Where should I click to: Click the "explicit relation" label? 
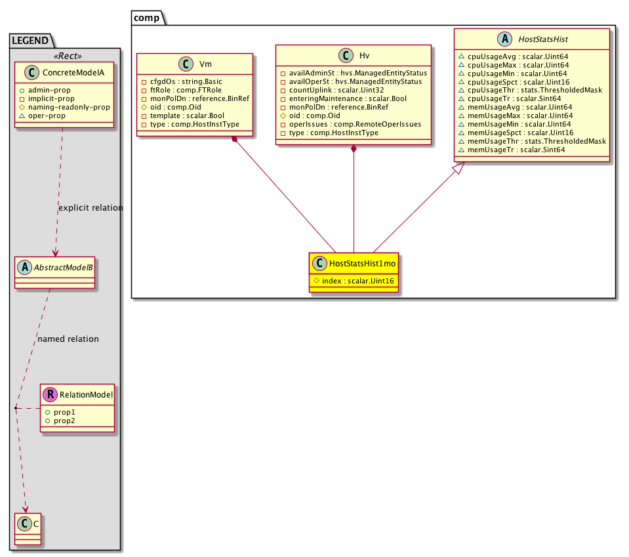tap(91, 208)
